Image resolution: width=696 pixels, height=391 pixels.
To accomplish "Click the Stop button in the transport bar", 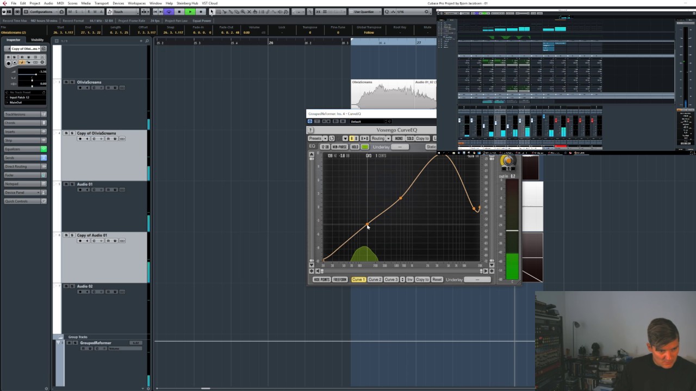I will click(179, 11).
